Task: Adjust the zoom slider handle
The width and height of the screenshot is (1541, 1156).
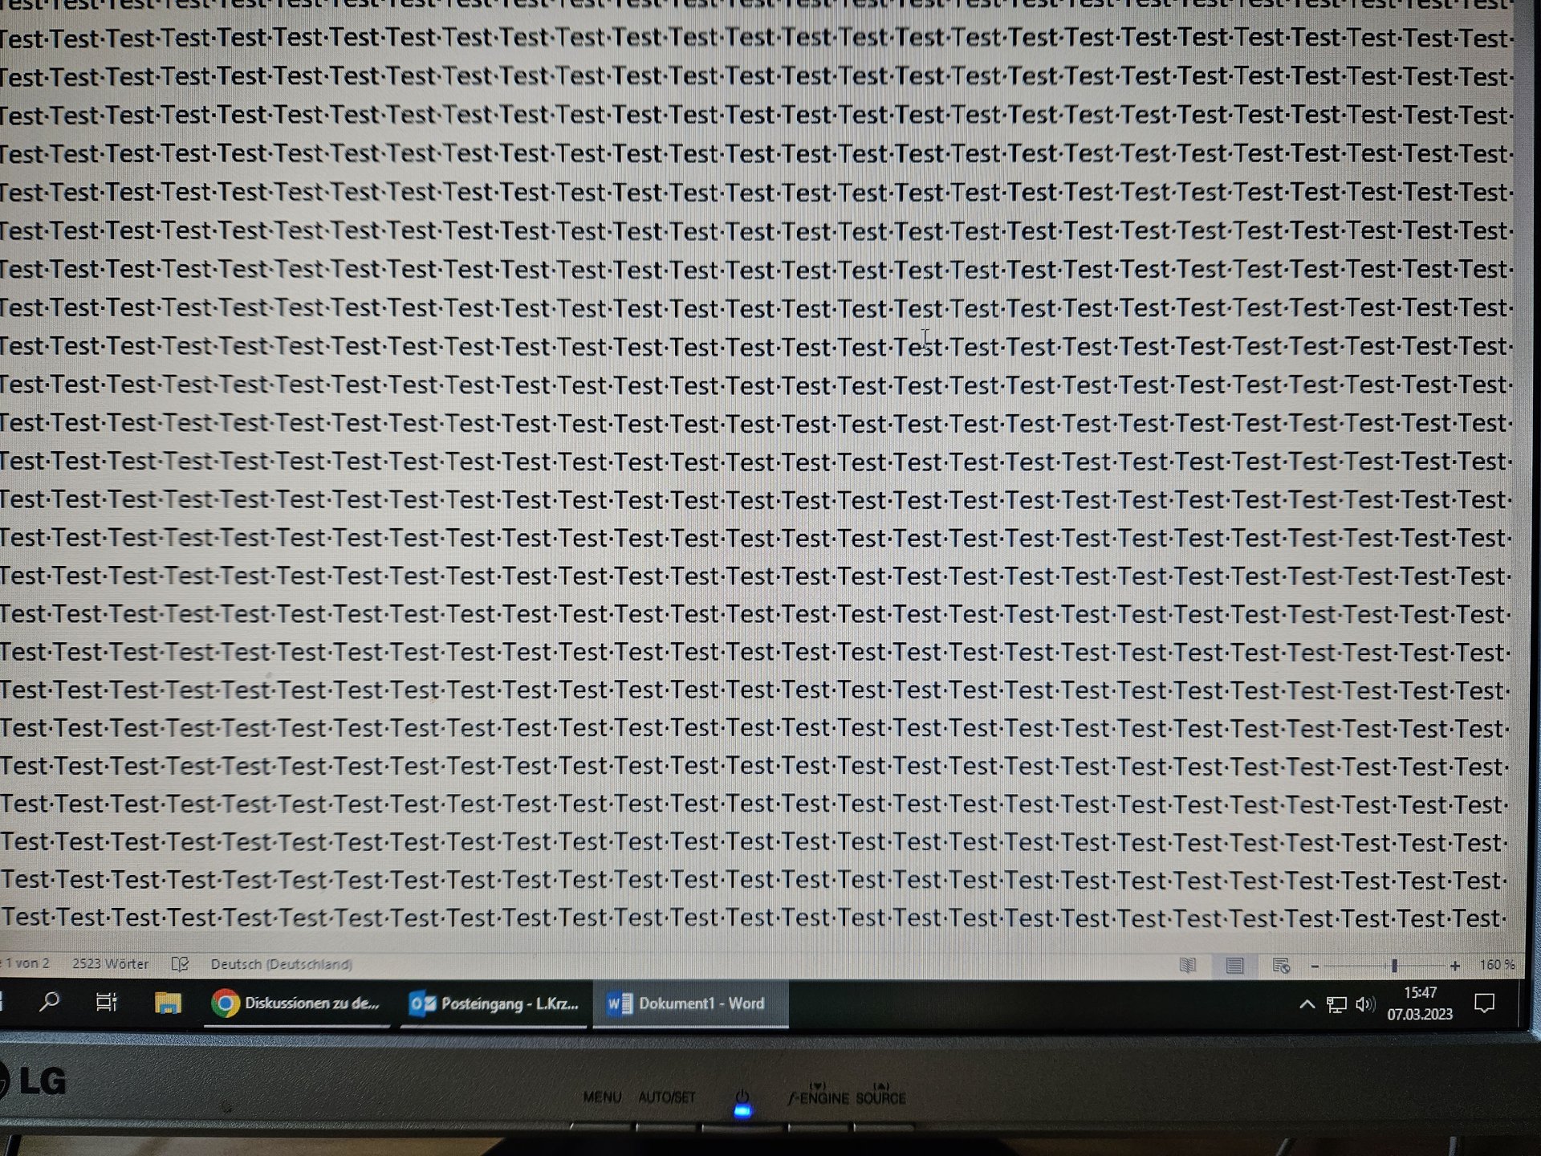Action: [1394, 966]
